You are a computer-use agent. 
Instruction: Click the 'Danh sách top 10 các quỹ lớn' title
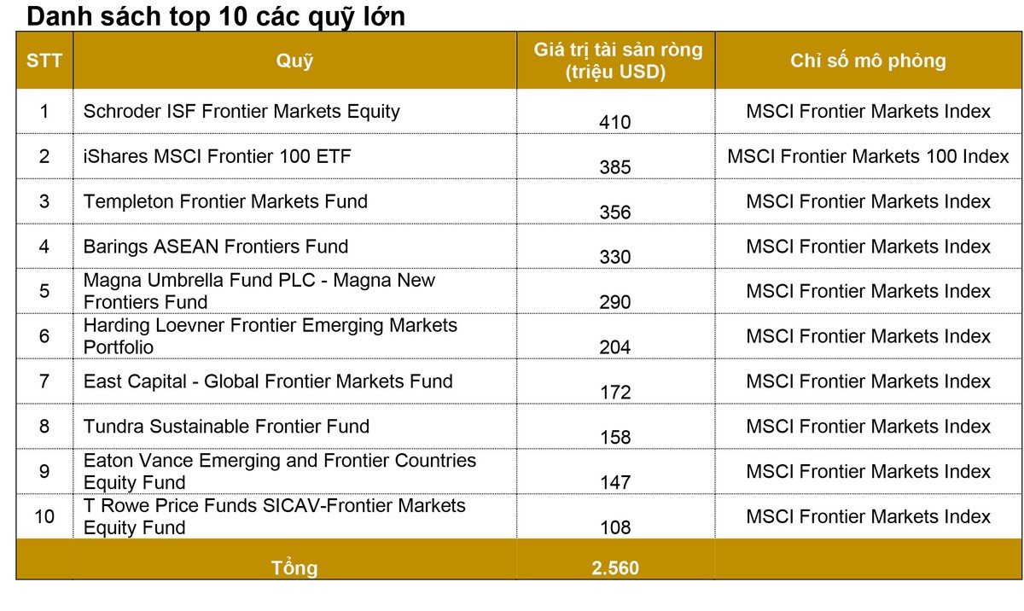pos(217,15)
